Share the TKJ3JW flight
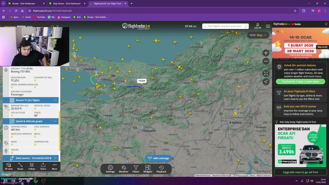This screenshot has height=185, width=329. 43,166
